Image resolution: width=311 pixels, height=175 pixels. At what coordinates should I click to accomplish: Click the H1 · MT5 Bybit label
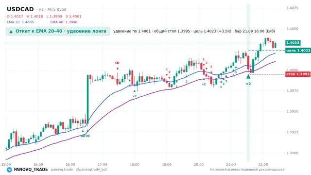pyautogui.click(x=52, y=10)
